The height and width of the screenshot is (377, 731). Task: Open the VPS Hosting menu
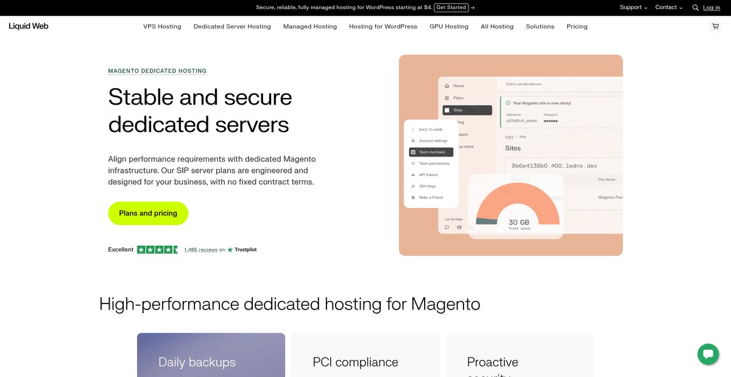point(162,27)
